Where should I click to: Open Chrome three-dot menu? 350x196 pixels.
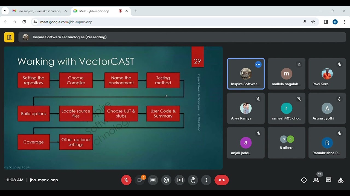pos(344,22)
